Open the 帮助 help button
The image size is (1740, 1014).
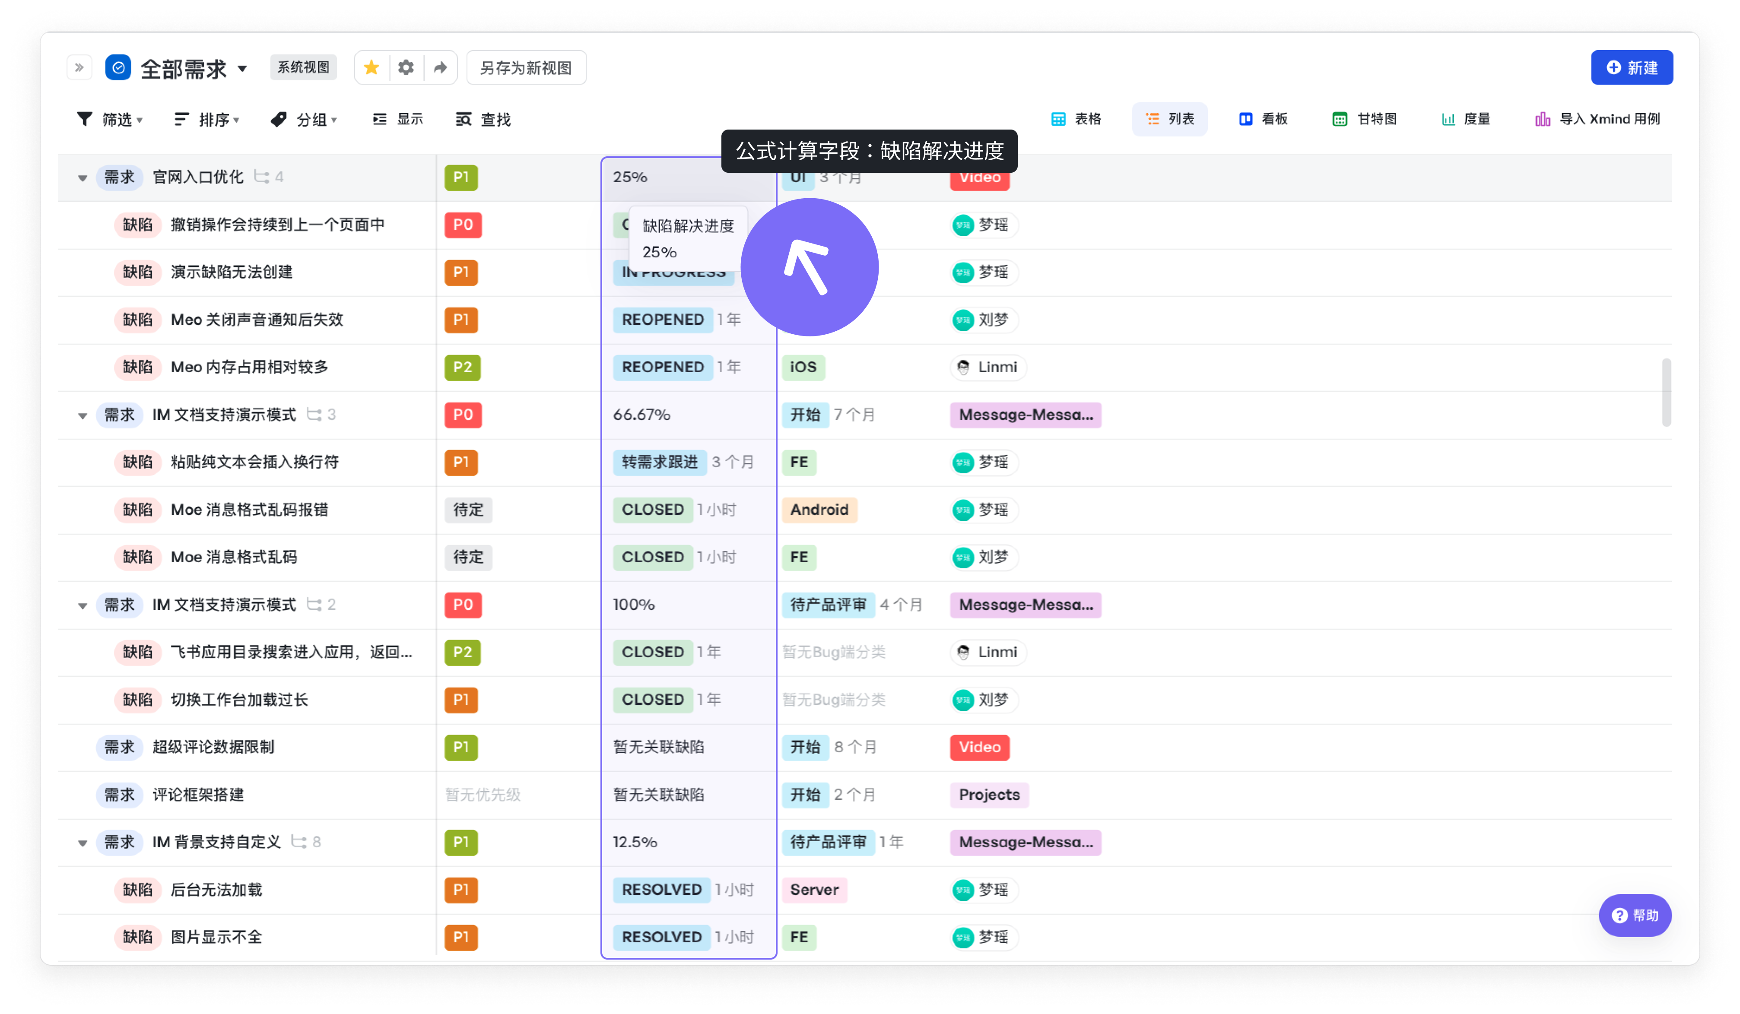(x=1634, y=915)
